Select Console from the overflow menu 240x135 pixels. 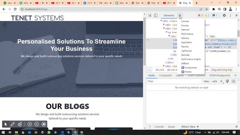click(x=185, y=21)
